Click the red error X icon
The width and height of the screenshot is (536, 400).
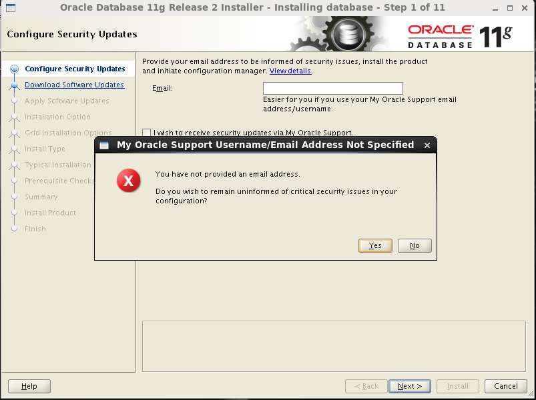[x=129, y=180]
